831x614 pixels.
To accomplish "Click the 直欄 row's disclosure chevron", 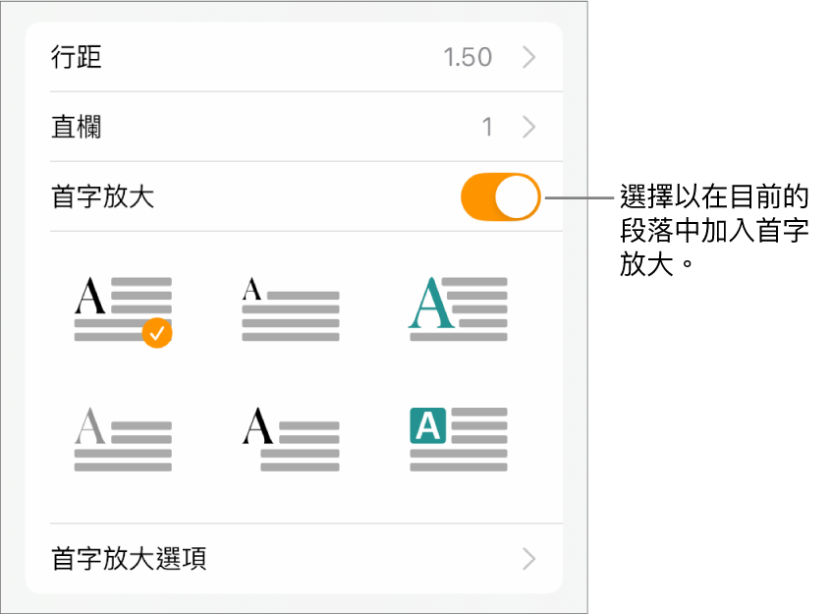I will (528, 127).
